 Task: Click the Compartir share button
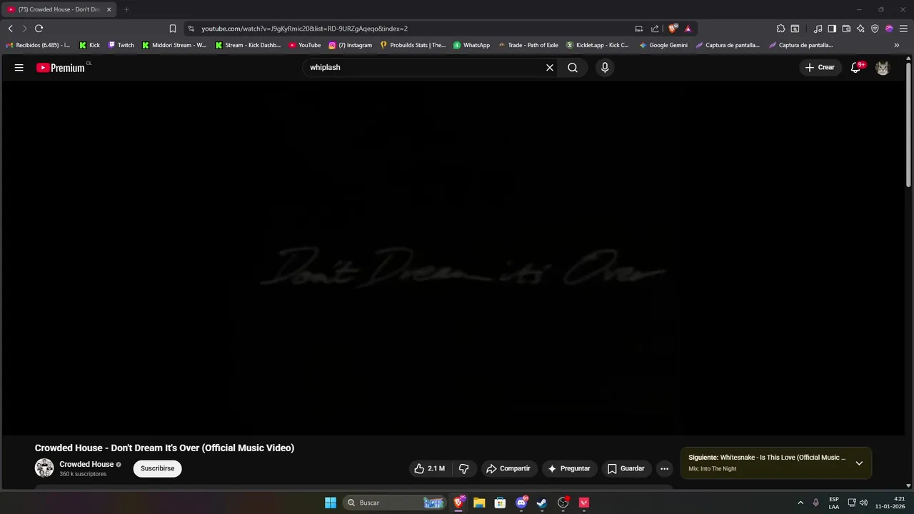point(508,468)
